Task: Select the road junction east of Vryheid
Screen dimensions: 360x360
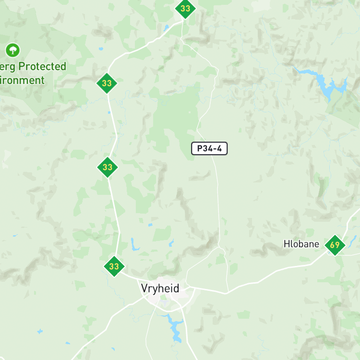Action: click(226, 293)
